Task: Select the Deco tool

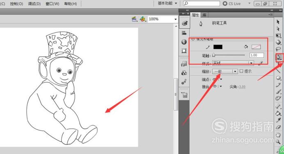Action: 278,98
